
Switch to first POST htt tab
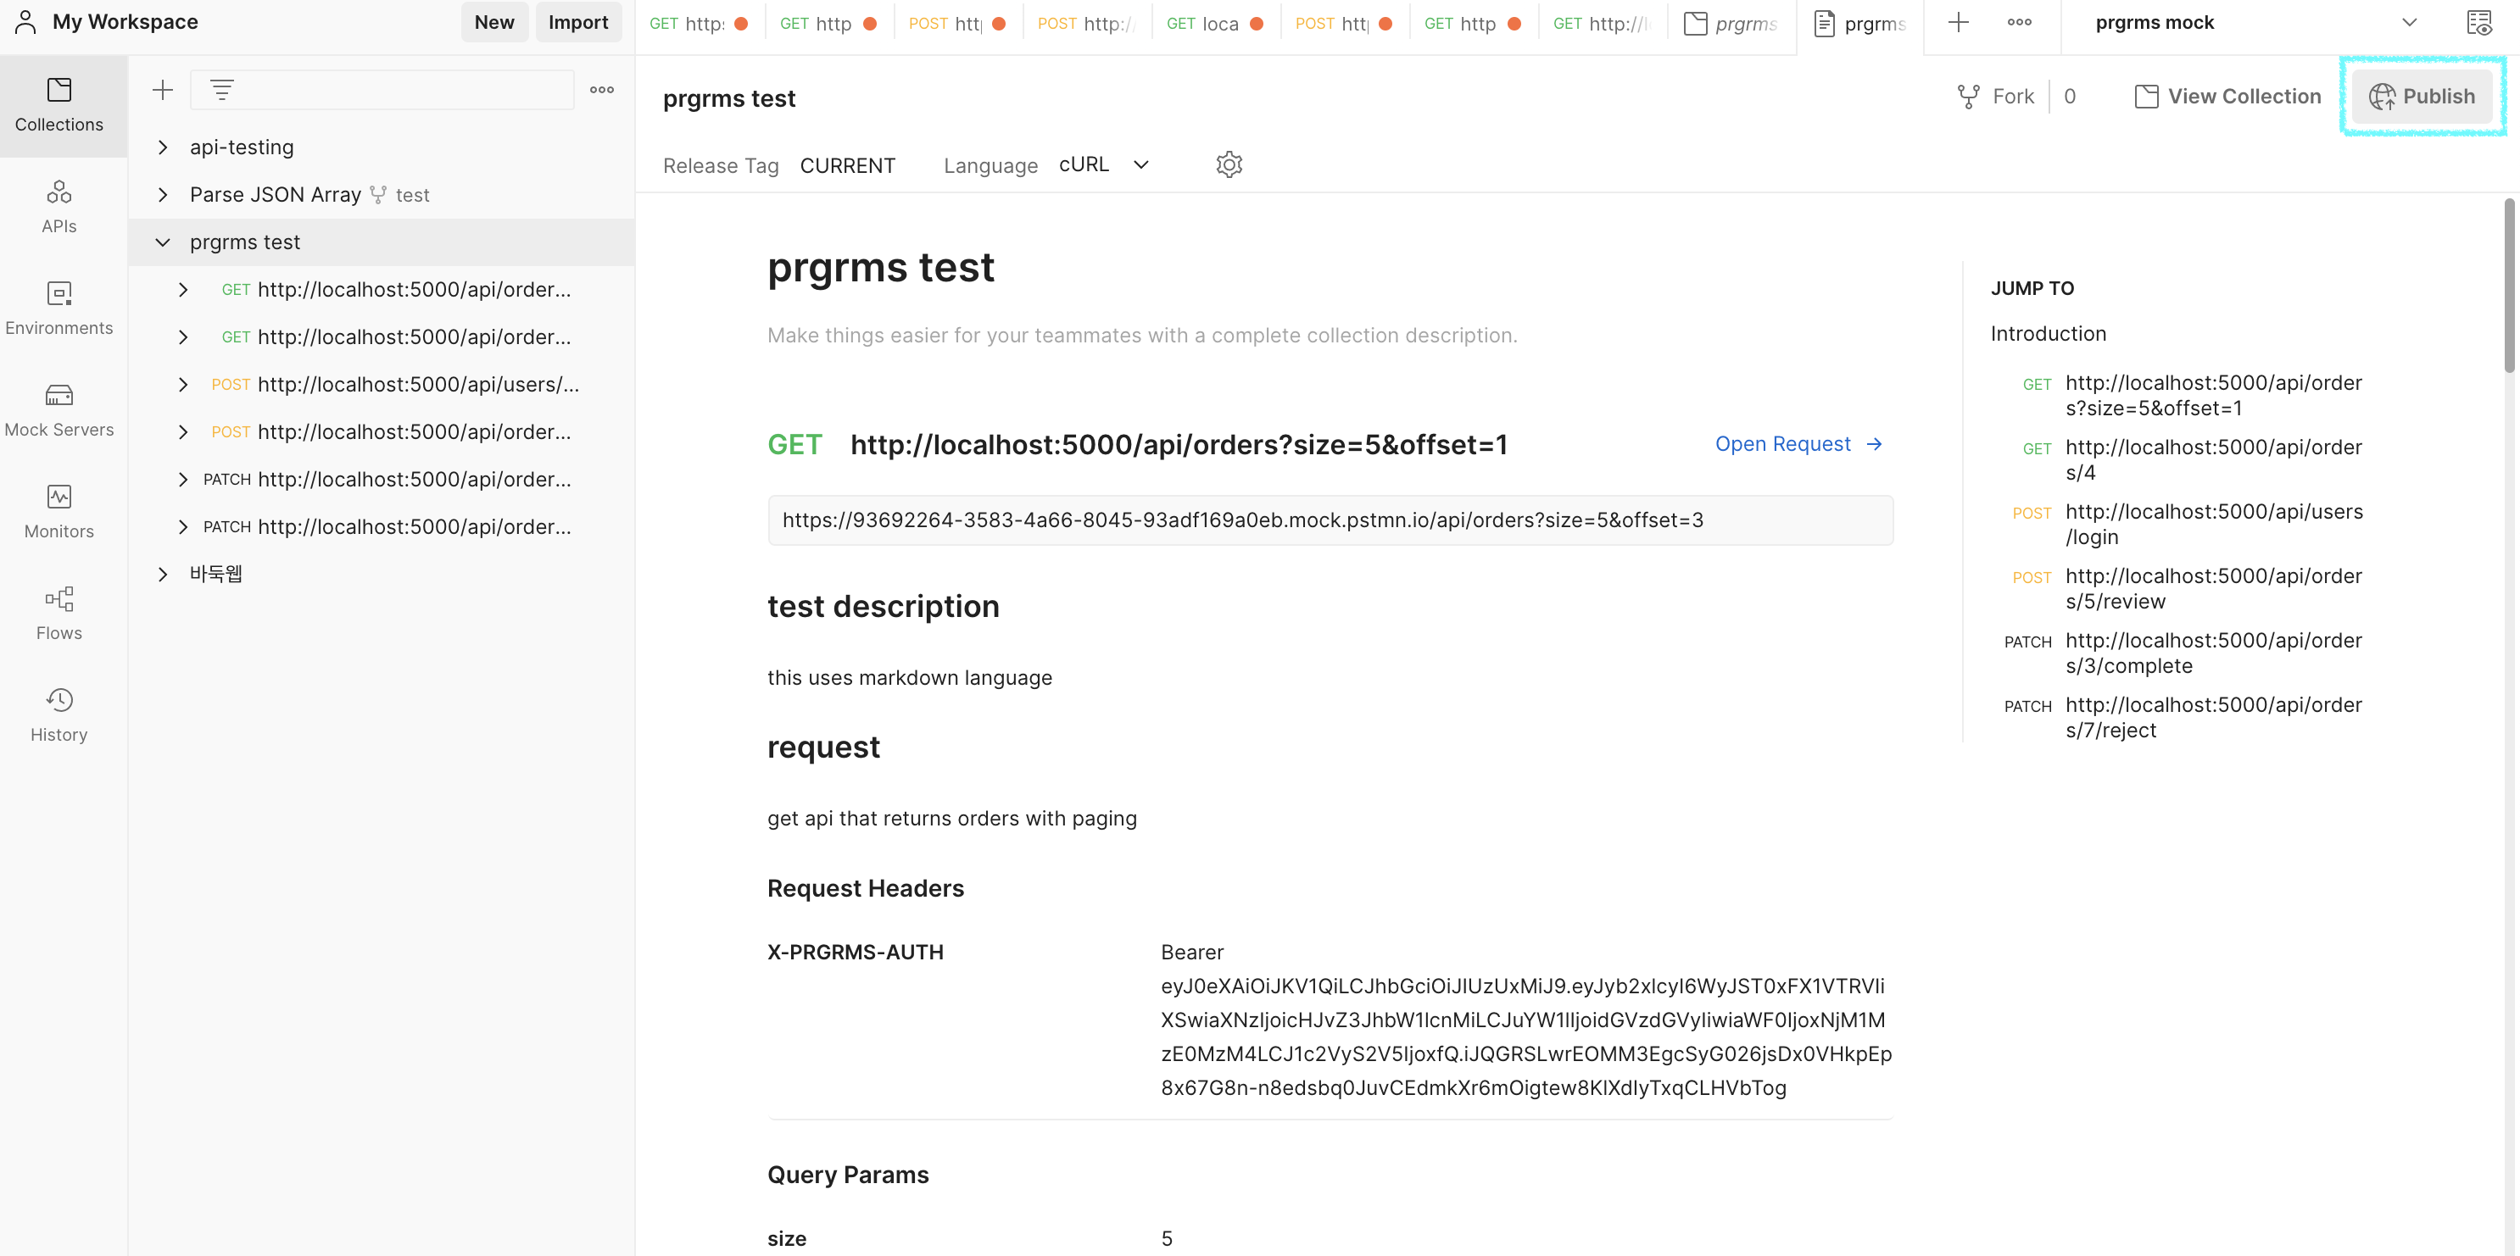(x=957, y=24)
